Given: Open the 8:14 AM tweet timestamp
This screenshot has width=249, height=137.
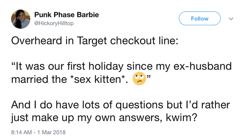Looking at the screenshot, I should click(x=21, y=132).
